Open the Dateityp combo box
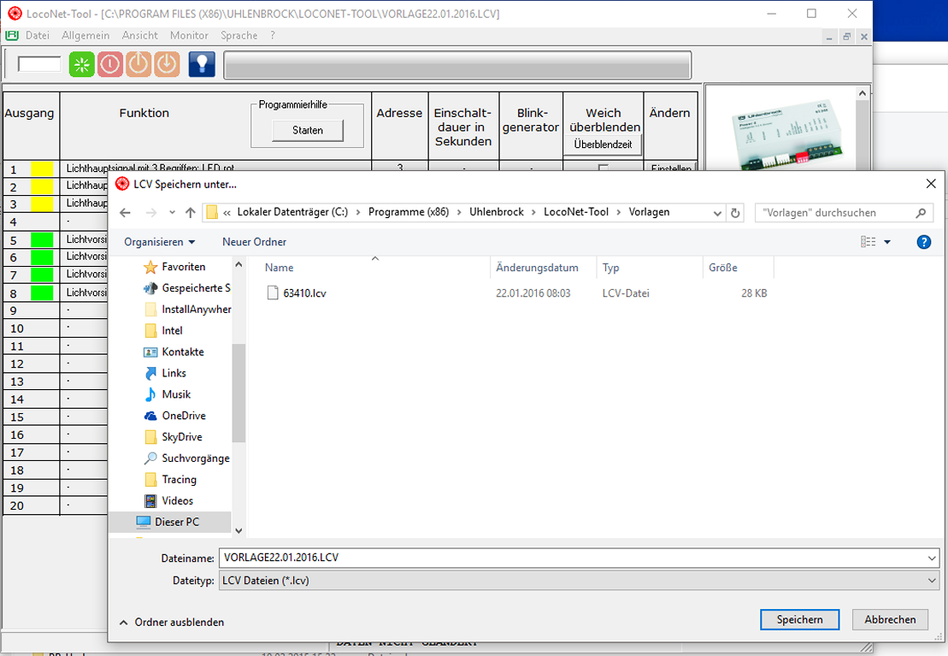This screenshot has height=656, width=948. pyautogui.click(x=579, y=581)
